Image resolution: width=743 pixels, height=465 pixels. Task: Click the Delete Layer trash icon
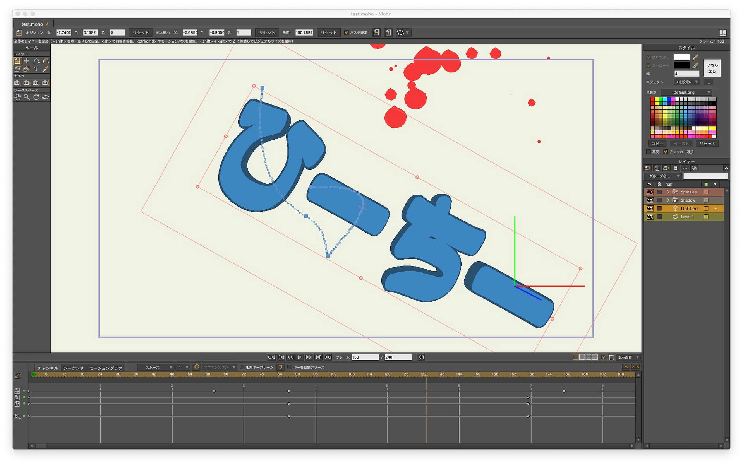pyautogui.click(x=676, y=168)
